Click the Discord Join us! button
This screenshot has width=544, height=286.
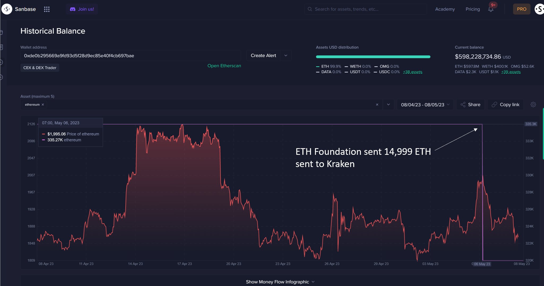pos(82,9)
